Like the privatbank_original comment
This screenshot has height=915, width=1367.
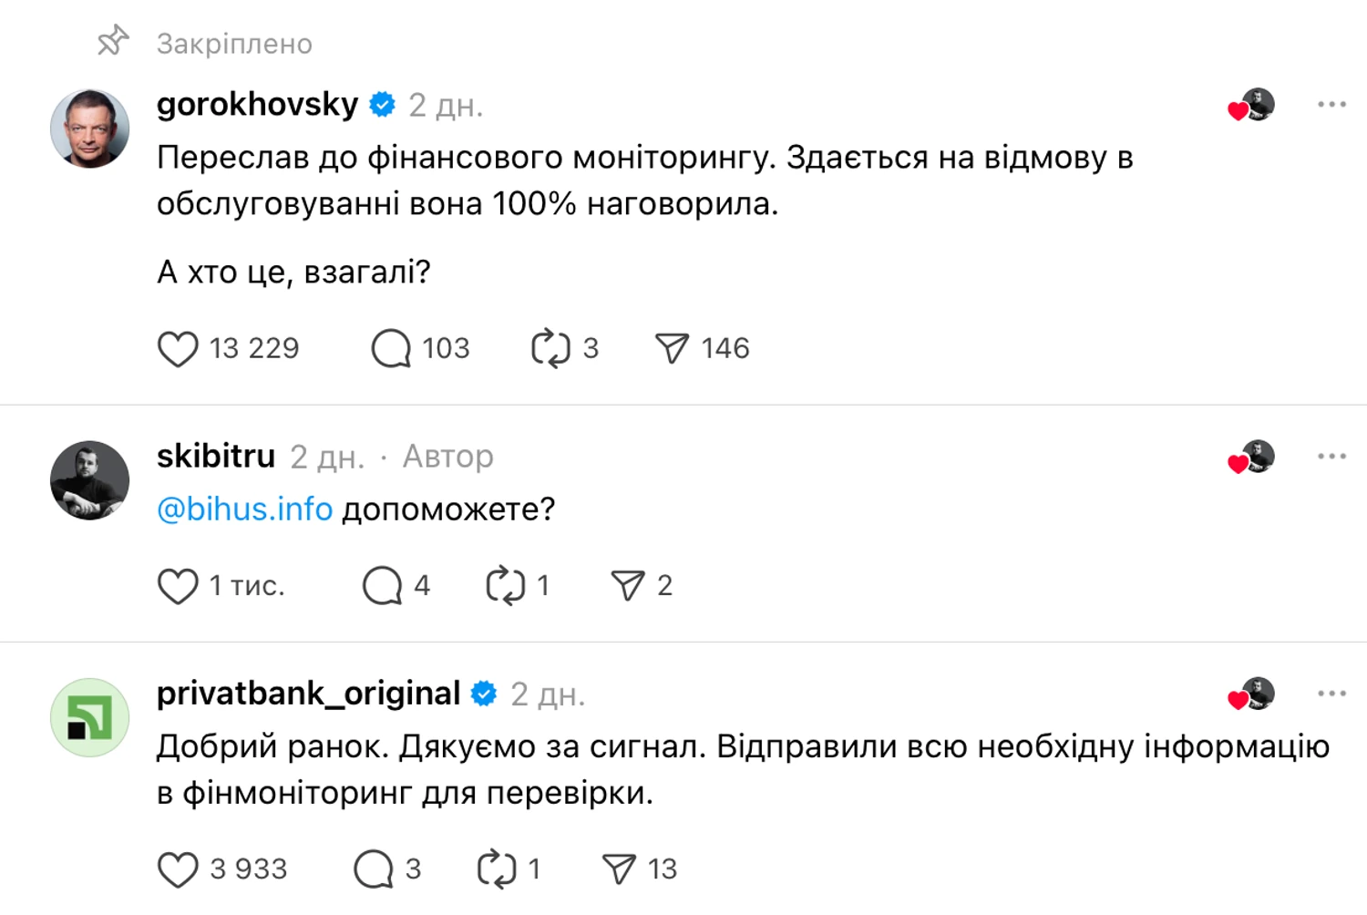[178, 869]
